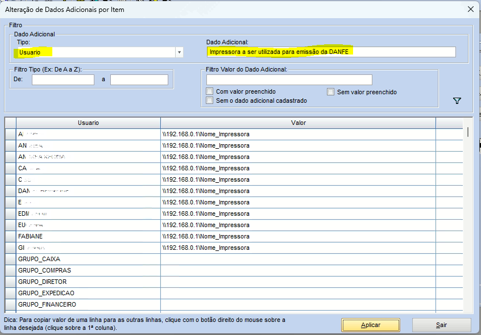Click the GRUPO_FINANCEIRO row
Viewport: 481px width, 335px height.
tap(88, 304)
